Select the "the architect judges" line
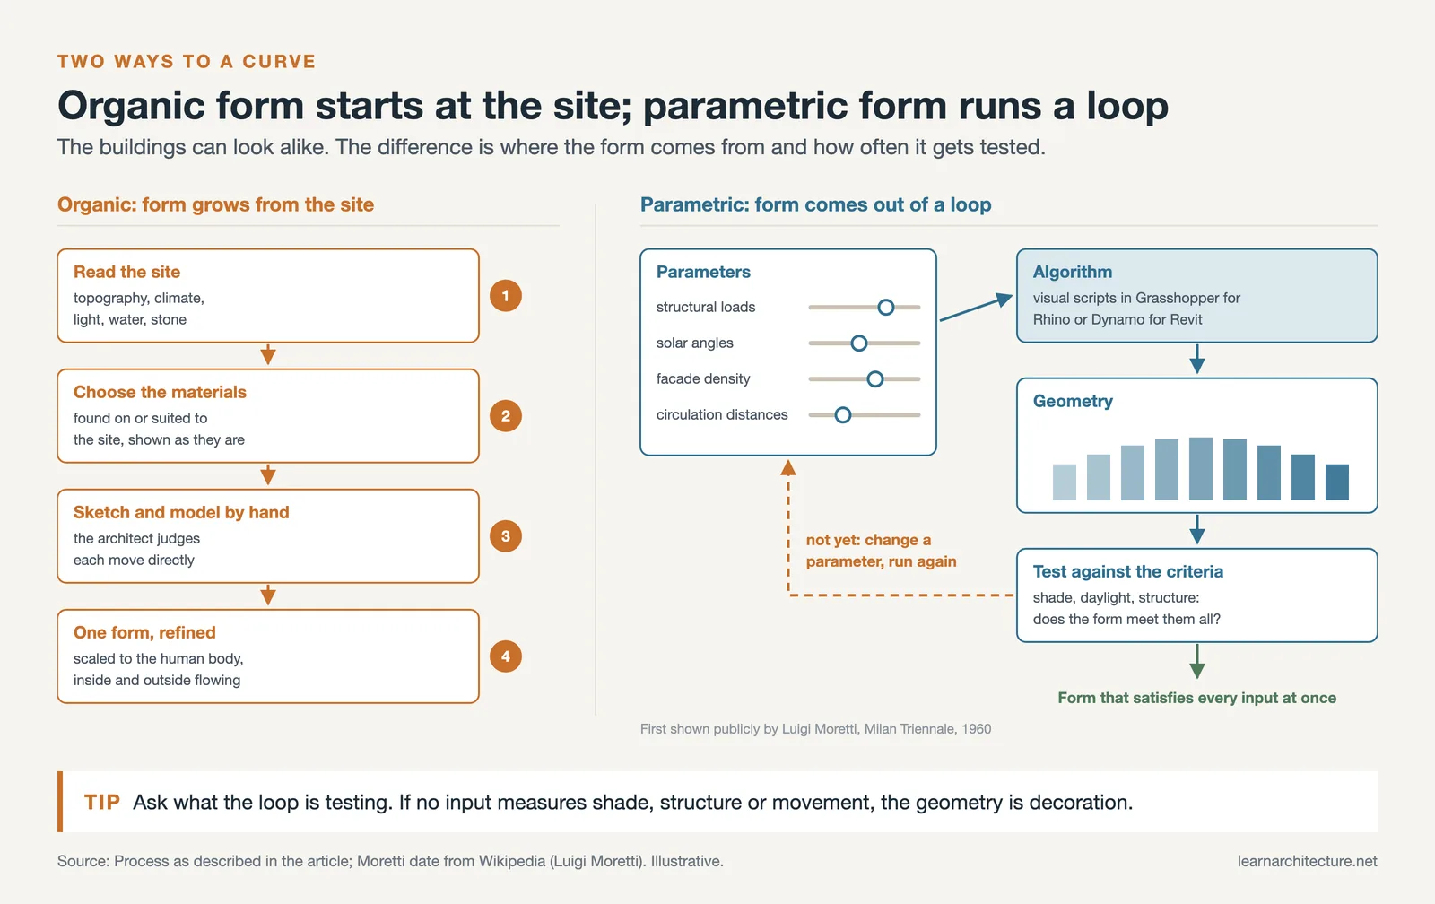The height and width of the screenshot is (904, 1435). tap(136, 538)
